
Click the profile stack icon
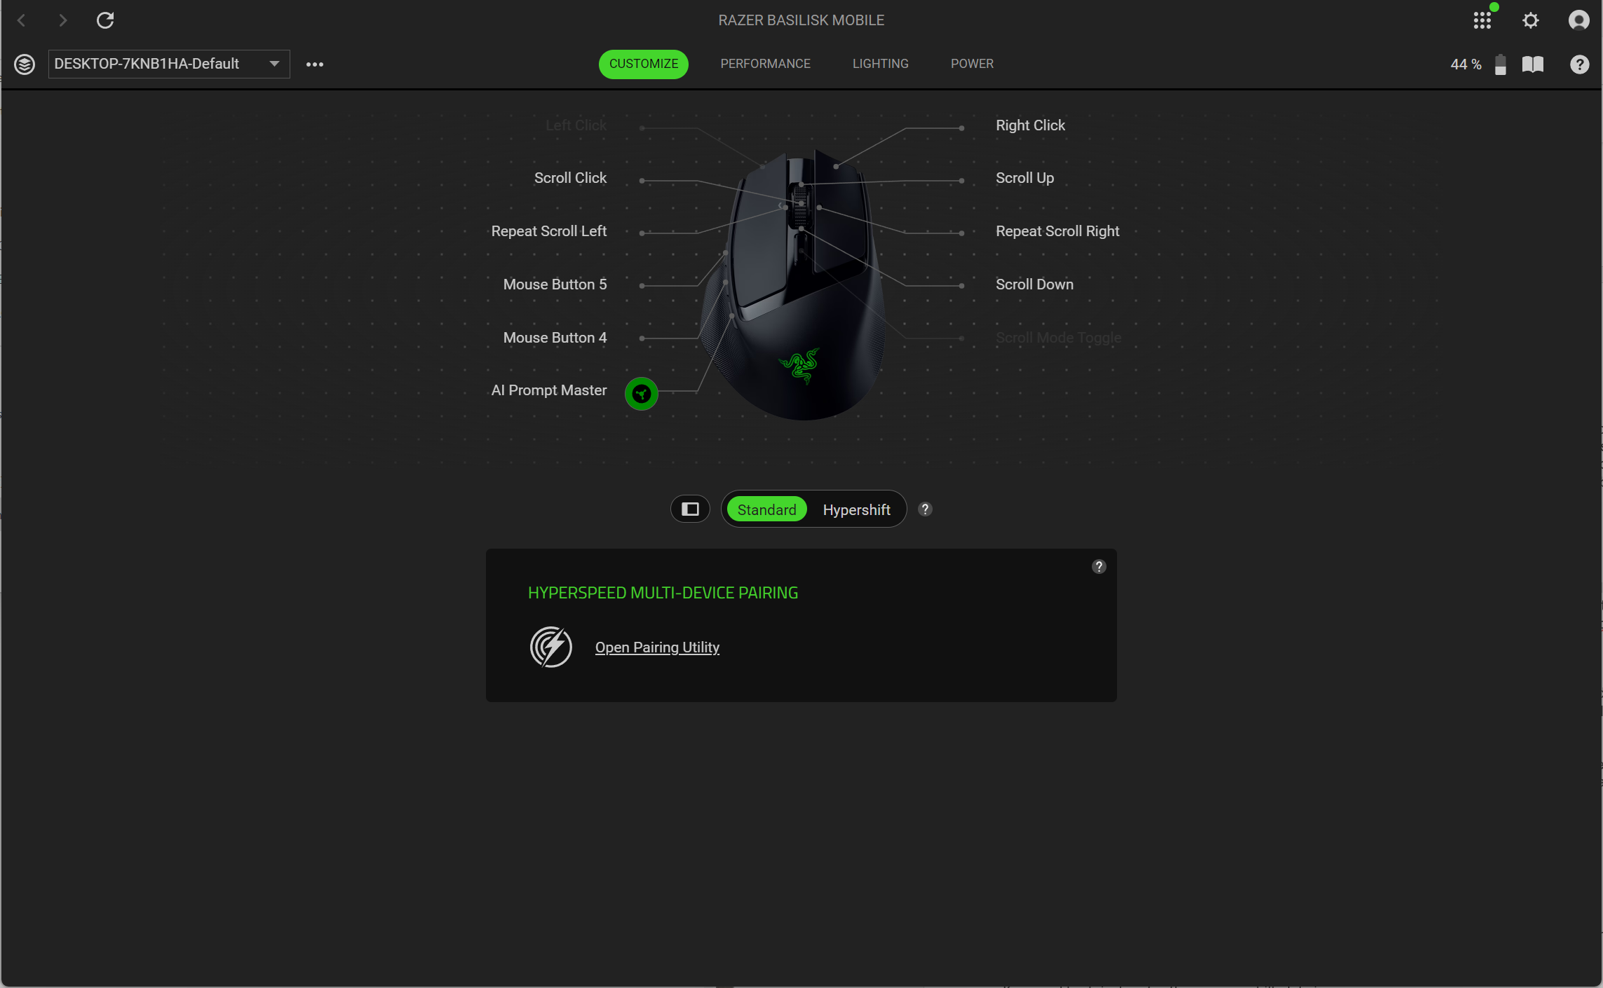click(x=25, y=64)
